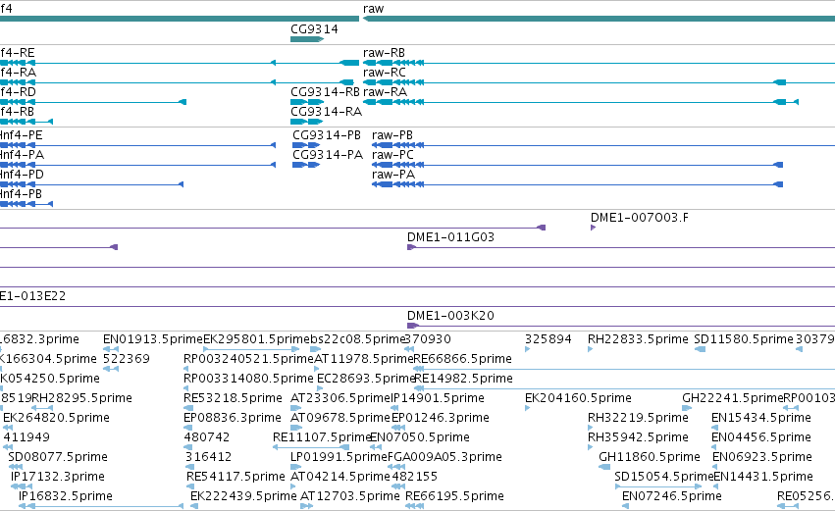Select EST AT23306.5prime

pyautogui.click(x=295, y=408)
